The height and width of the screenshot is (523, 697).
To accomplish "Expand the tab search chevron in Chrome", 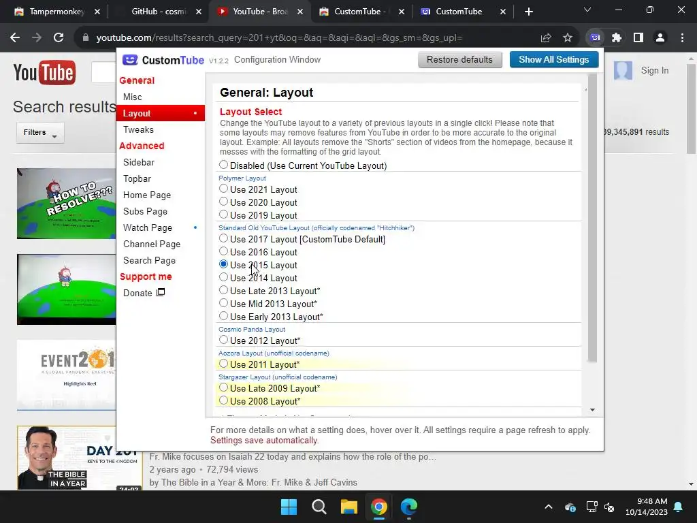I will [x=587, y=10].
